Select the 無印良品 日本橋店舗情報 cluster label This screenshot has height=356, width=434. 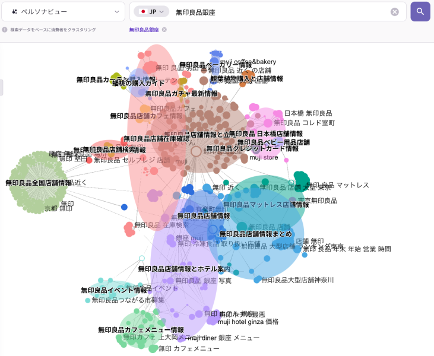[x=266, y=134]
